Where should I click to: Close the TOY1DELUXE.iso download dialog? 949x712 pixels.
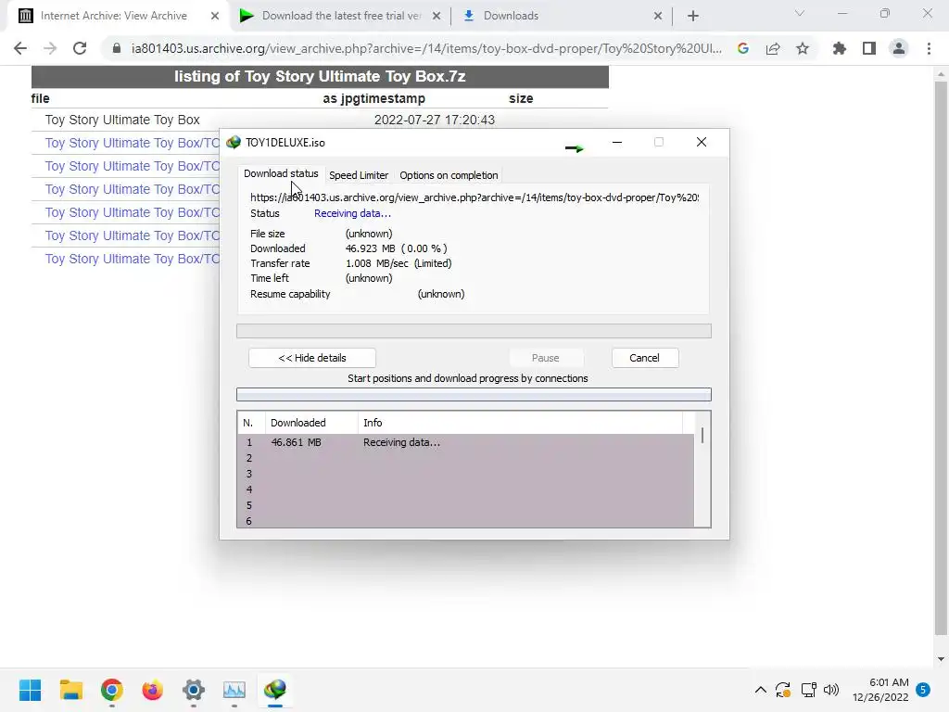702,142
